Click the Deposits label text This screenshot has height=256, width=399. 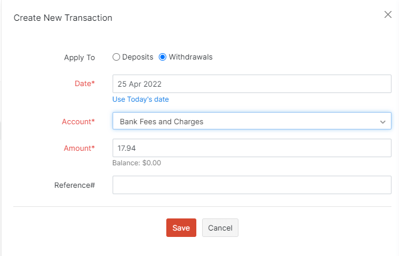(137, 57)
